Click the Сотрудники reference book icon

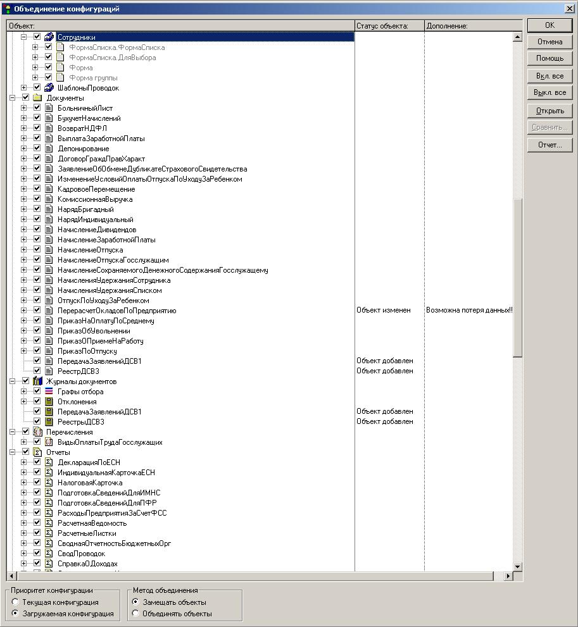point(49,37)
